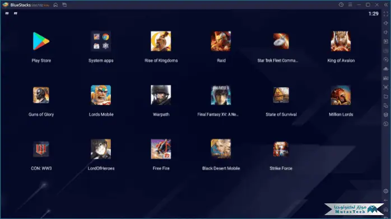Launch Black Desert Mobile
Viewport: 391px width, 219px height.
click(x=221, y=149)
